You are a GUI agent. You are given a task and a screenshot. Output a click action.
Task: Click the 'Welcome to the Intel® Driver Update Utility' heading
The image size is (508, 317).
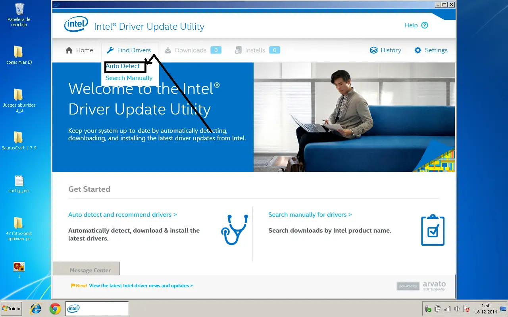[x=144, y=99]
